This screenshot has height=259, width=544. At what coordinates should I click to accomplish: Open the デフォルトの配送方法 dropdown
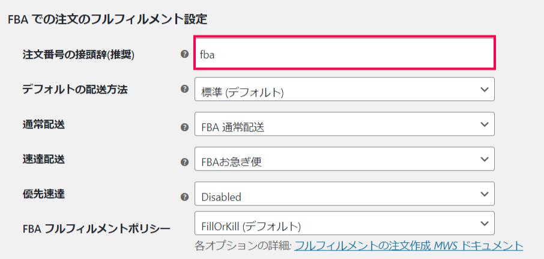point(345,89)
